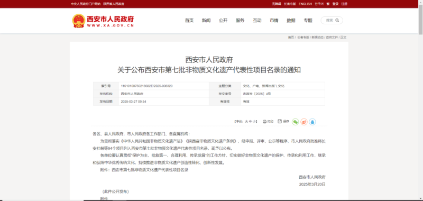Open the 新闻 navigation menu
This screenshot has width=423, height=201.
coord(206,21)
